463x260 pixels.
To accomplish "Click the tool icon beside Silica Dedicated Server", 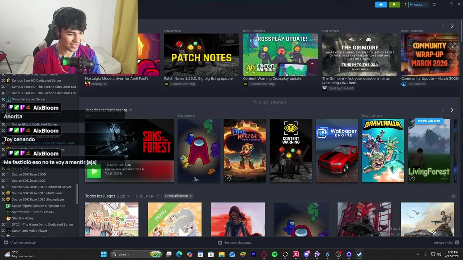I will (x=3, y=99).
